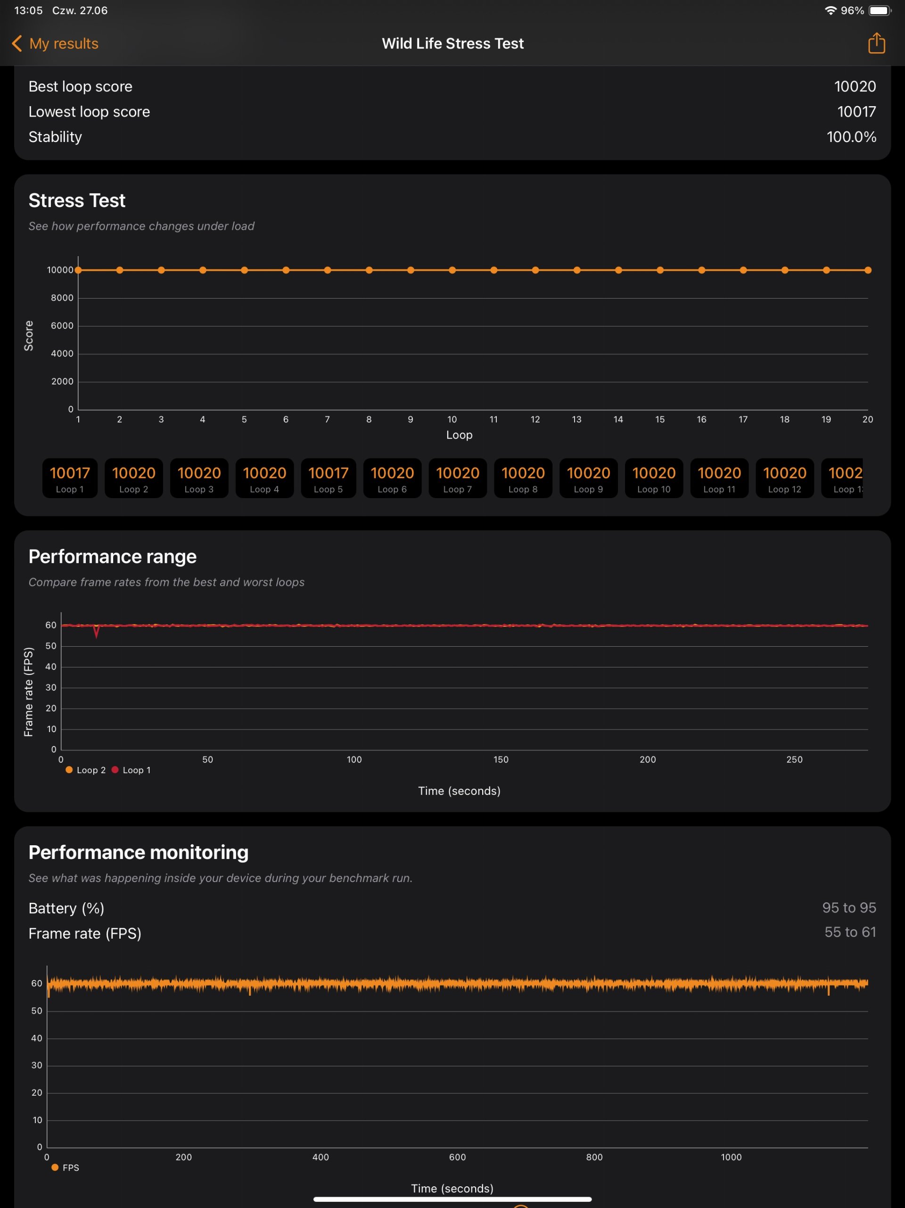Select the Loop 4 score card
This screenshot has height=1208, width=905.
click(x=265, y=478)
